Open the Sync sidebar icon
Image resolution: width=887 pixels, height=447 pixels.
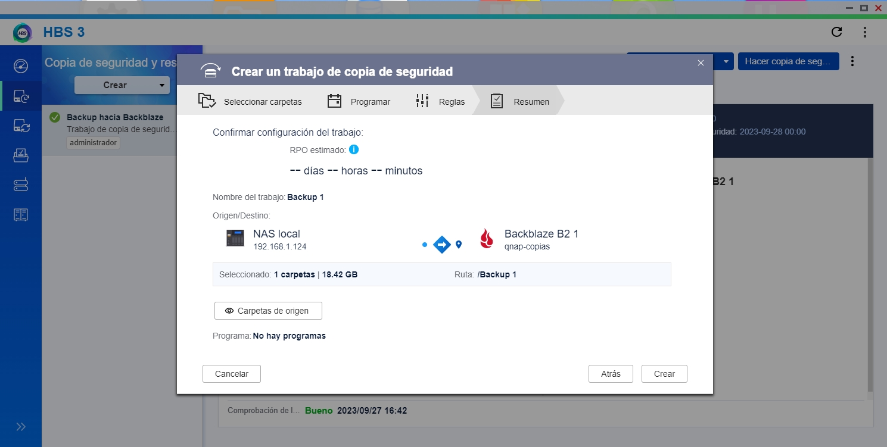[x=21, y=126]
